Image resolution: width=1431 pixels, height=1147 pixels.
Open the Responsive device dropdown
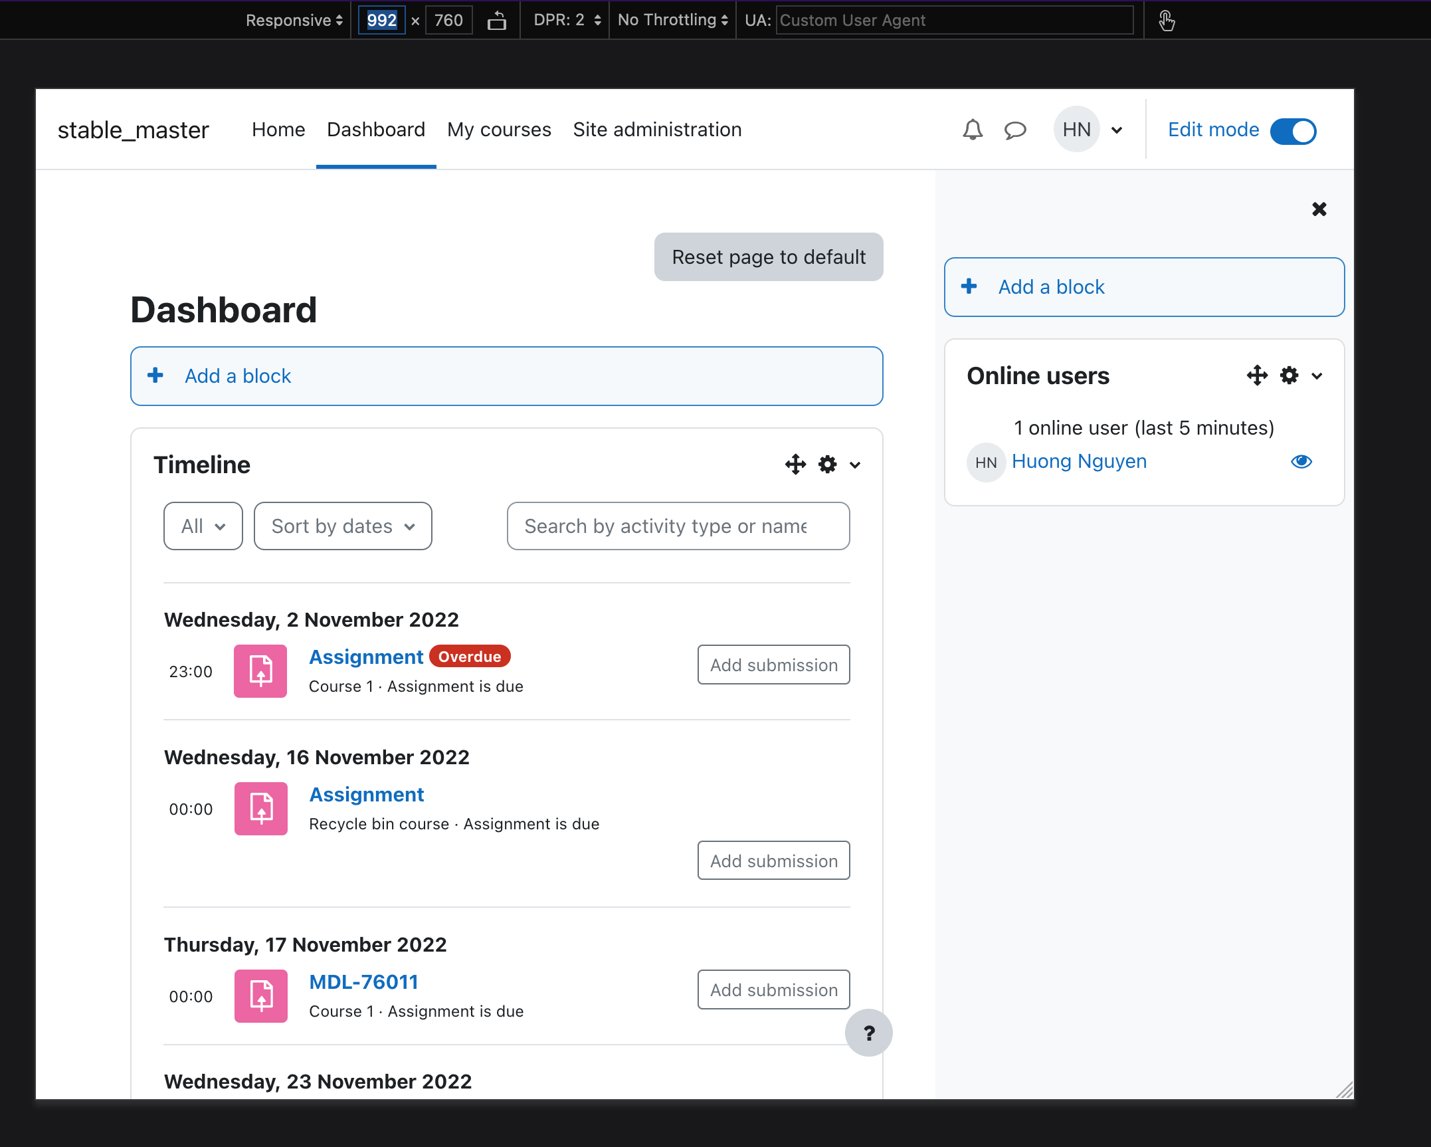click(294, 20)
